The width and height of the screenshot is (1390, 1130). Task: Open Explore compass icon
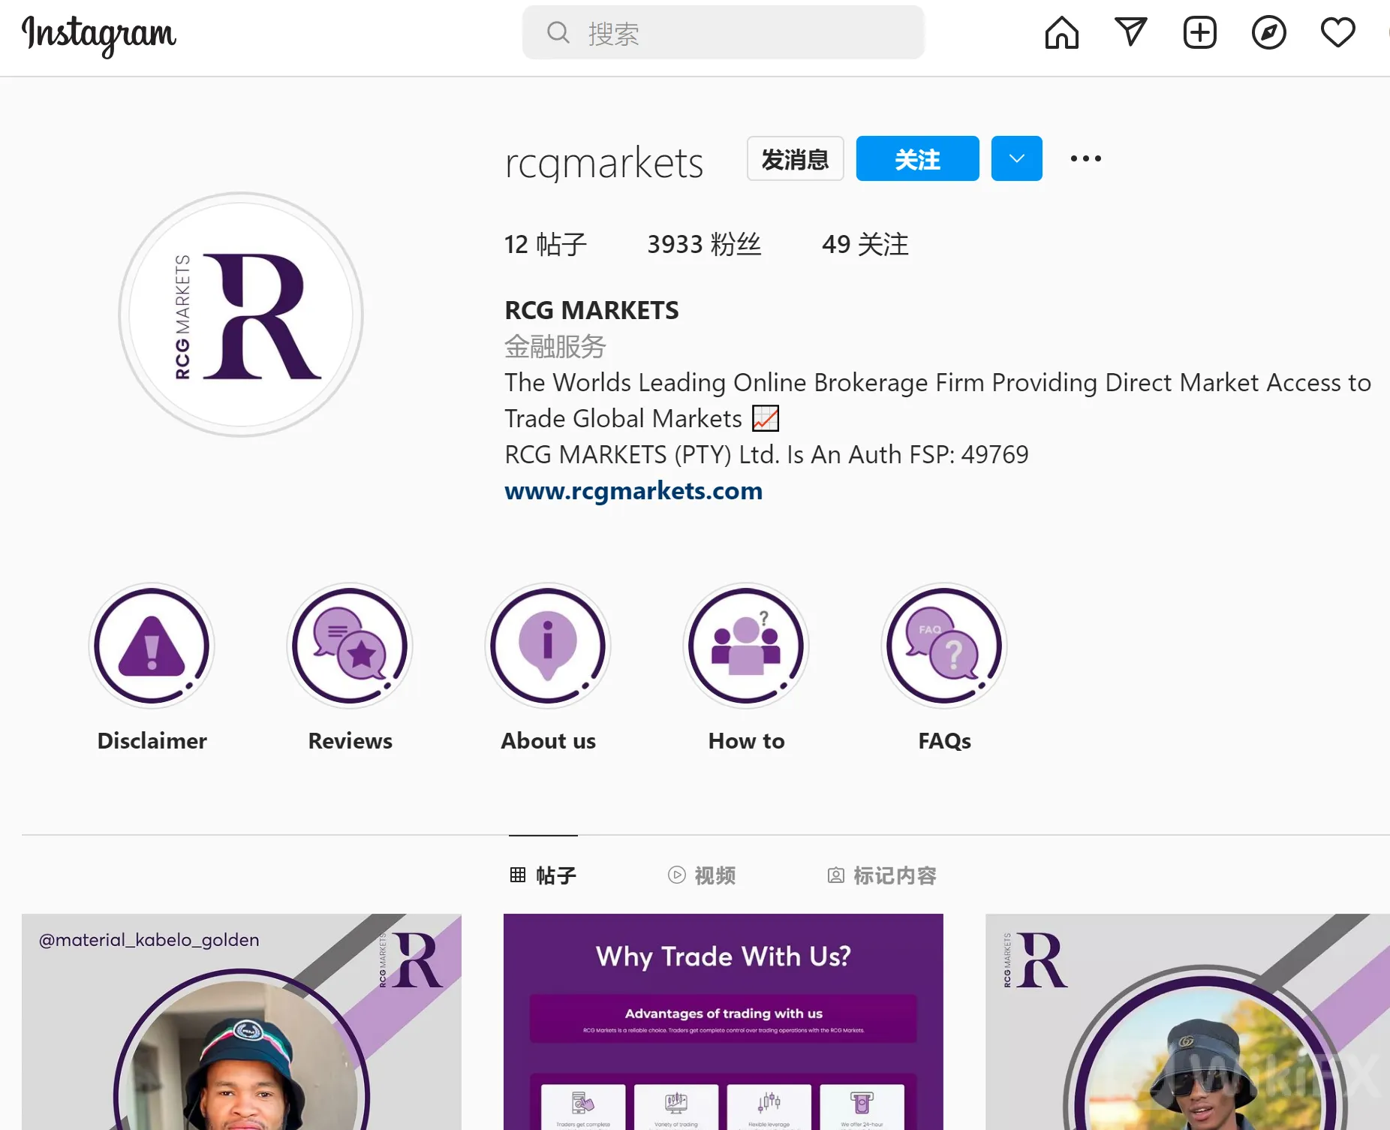[x=1268, y=33]
